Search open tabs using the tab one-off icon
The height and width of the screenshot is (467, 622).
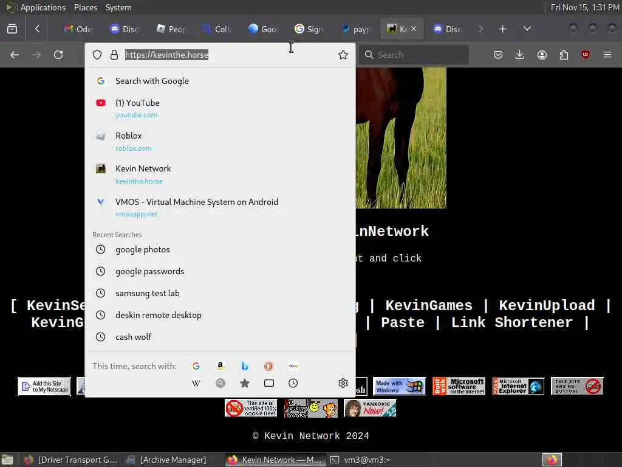tap(269, 383)
